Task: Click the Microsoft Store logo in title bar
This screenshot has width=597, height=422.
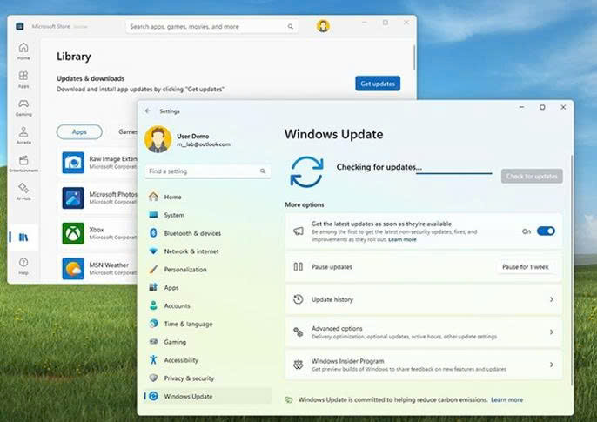Action: [x=20, y=26]
